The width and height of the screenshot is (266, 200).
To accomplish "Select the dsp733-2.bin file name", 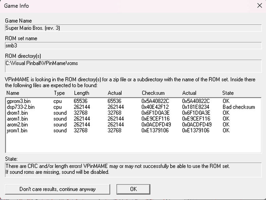I will pyautogui.click(x=21, y=107).
